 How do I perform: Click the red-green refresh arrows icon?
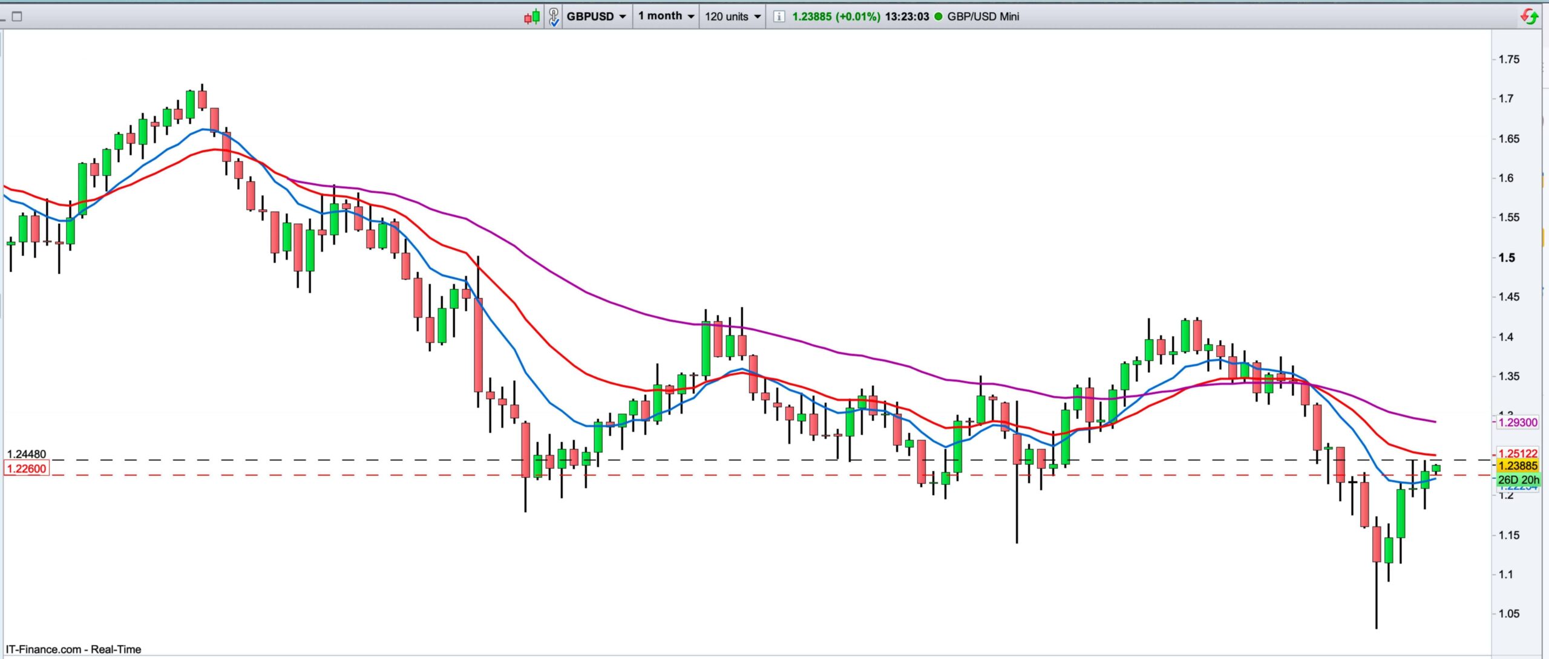pyautogui.click(x=1529, y=16)
